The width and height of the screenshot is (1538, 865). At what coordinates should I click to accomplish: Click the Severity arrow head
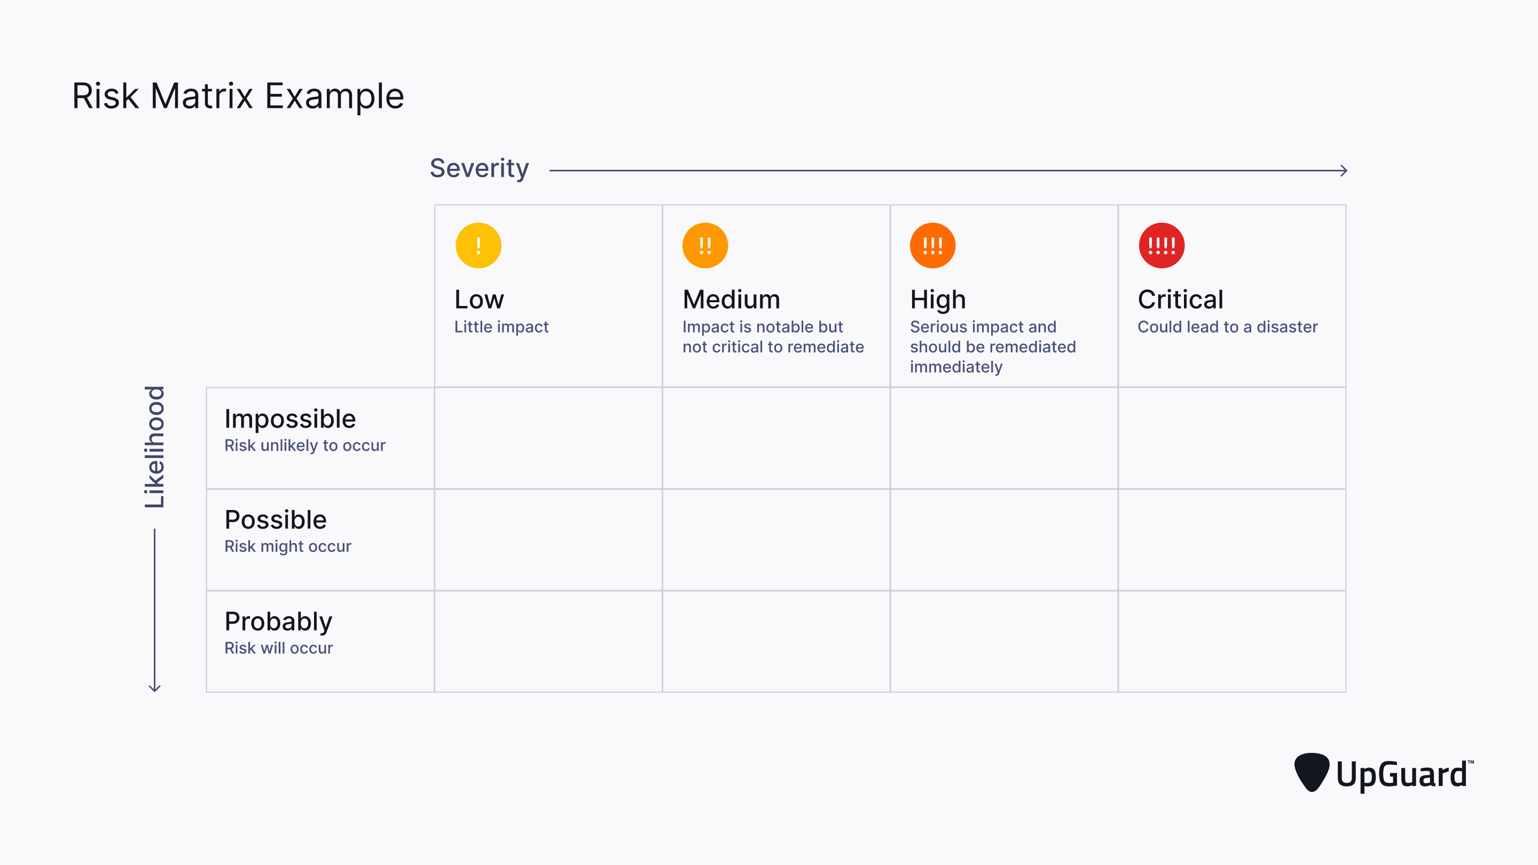[1344, 171]
